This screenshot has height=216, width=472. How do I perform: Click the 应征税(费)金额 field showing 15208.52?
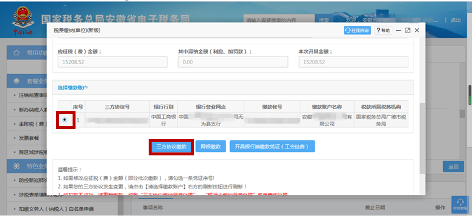pyautogui.click(x=113, y=62)
